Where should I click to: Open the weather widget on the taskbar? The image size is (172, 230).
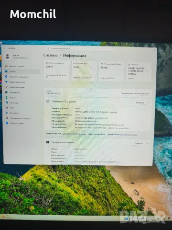click(x=8, y=217)
